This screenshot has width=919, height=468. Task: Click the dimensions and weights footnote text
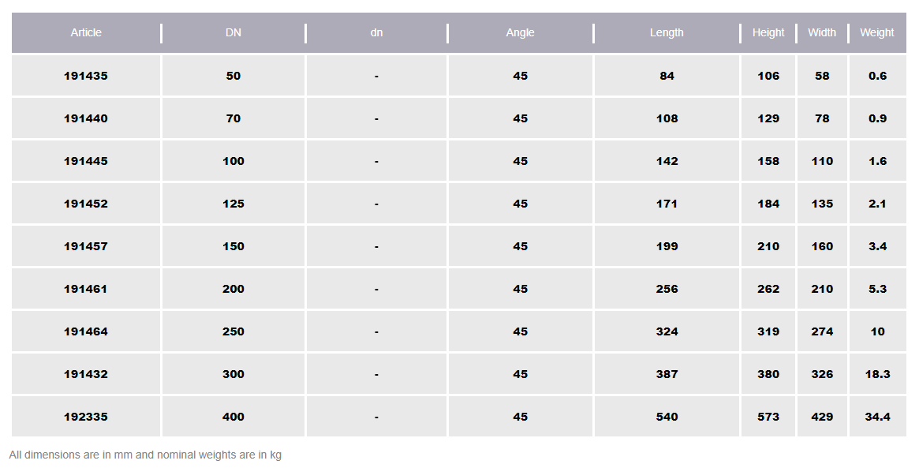[x=145, y=455]
